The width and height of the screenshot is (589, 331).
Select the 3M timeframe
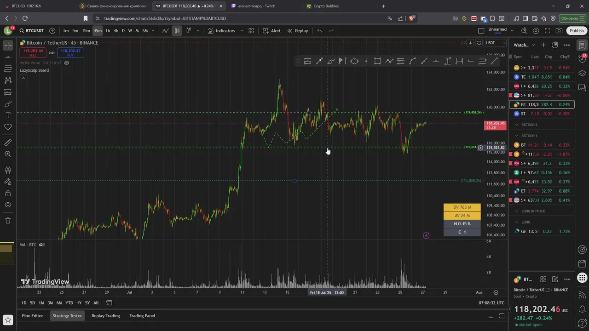coord(145,31)
